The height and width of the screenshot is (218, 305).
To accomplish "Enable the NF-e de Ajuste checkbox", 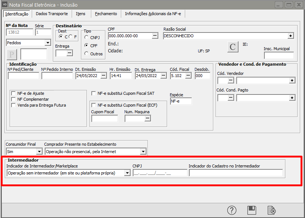I will (14, 94).
